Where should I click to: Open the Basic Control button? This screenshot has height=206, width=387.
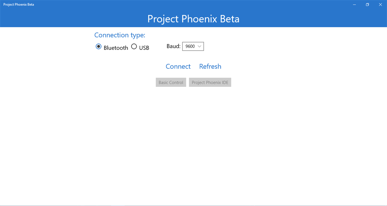(x=171, y=82)
